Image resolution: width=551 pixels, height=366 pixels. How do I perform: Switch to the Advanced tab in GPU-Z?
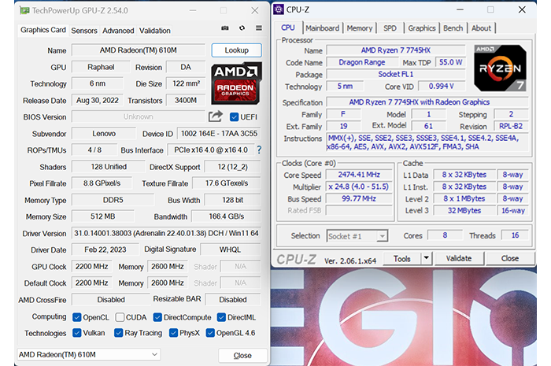(x=118, y=31)
